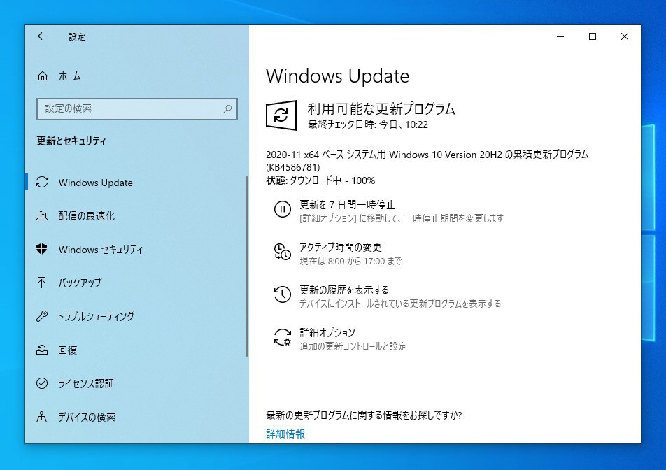Click the 利用可能な更新プログラム heading

tap(381, 108)
